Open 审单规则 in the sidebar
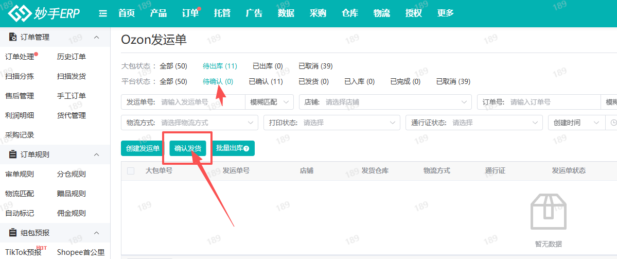This screenshot has width=617, height=259. point(20,174)
